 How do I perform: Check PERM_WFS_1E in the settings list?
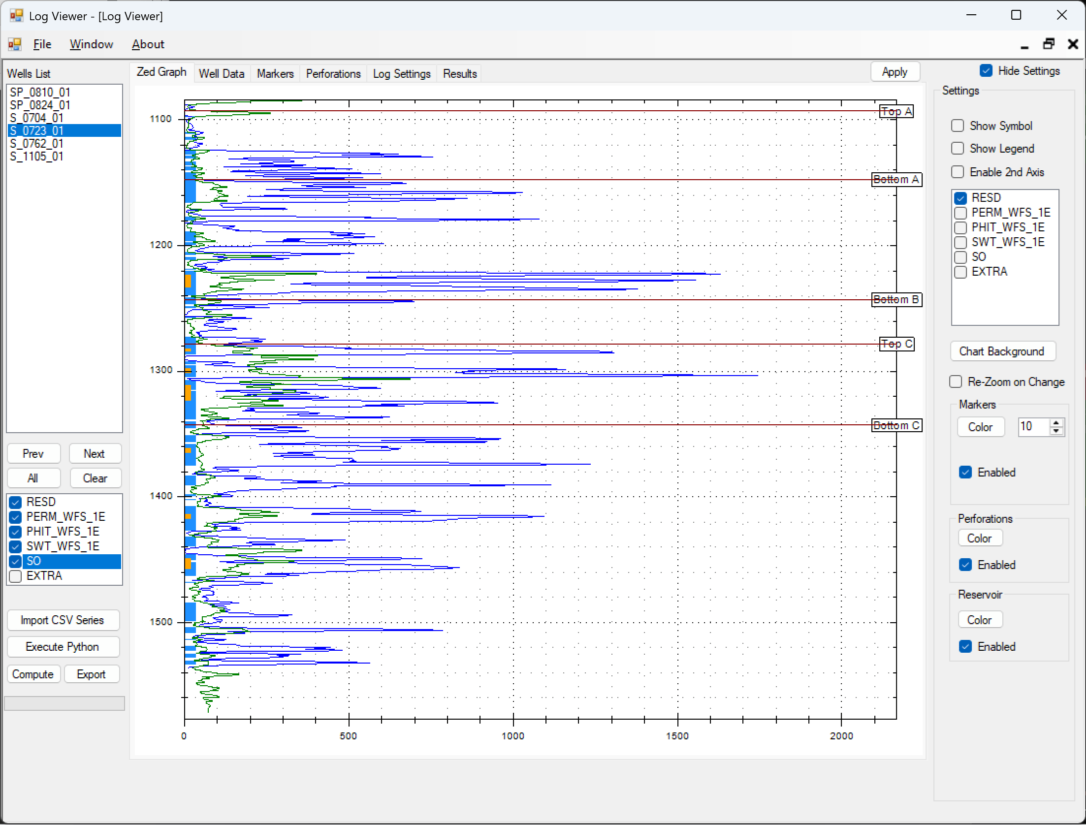coord(960,213)
